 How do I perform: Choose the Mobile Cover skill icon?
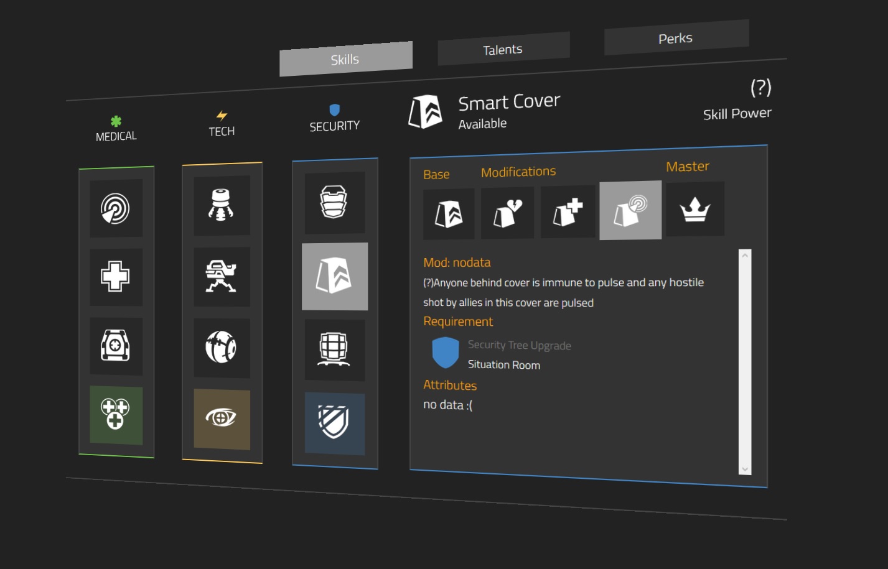(334, 349)
